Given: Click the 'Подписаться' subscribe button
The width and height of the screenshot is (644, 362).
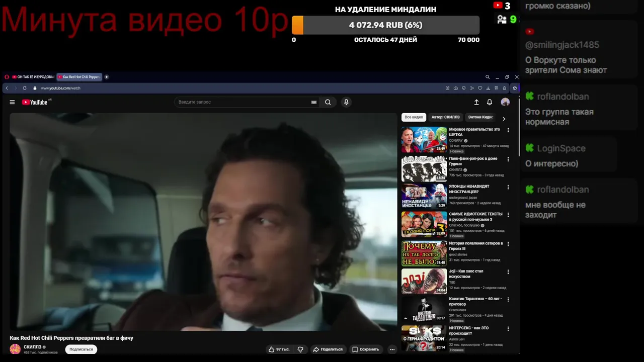Looking at the screenshot, I should click(81, 349).
